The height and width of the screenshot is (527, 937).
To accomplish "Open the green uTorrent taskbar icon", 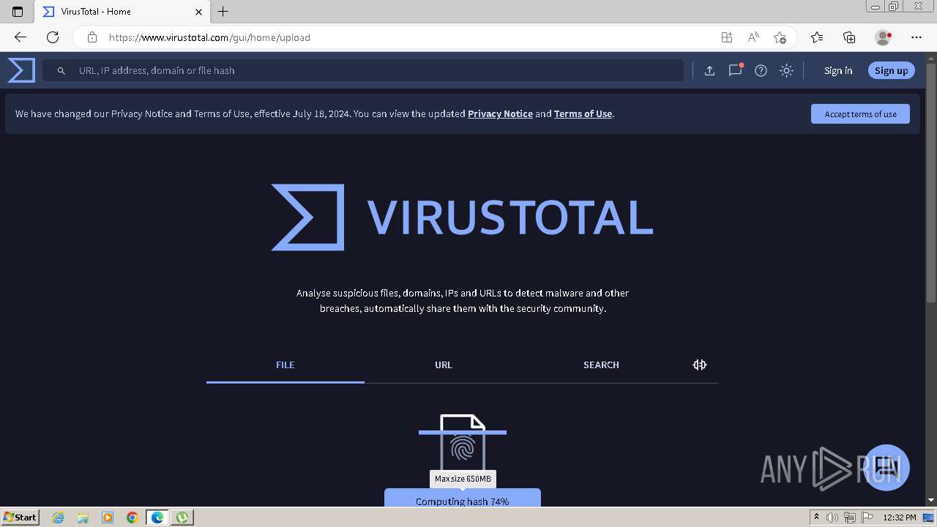I will 182,517.
